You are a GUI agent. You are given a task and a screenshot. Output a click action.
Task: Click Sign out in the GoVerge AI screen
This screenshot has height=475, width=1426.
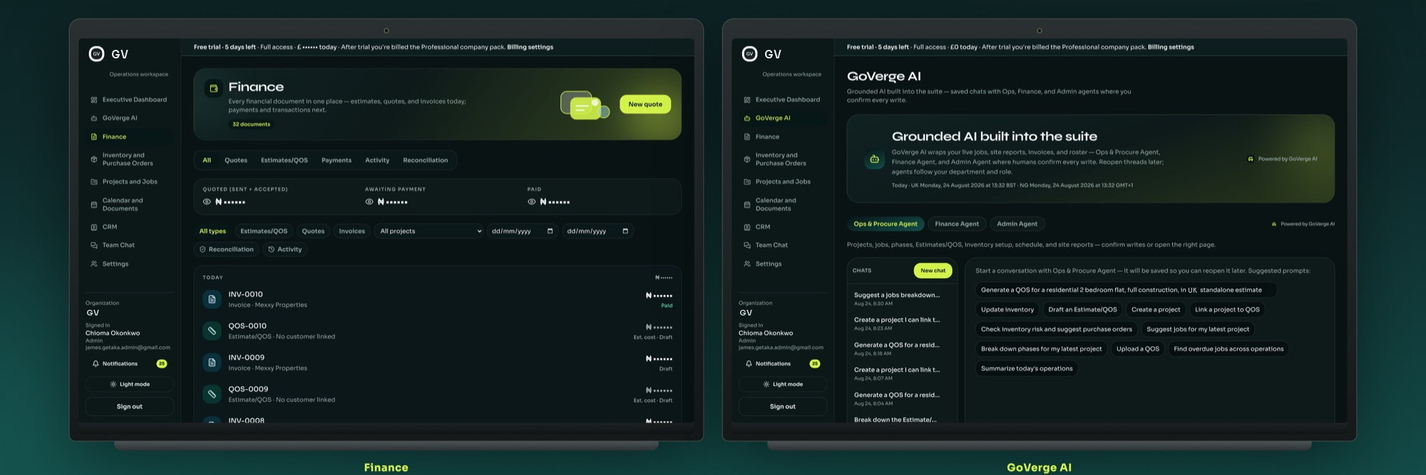tap(783, 407)
